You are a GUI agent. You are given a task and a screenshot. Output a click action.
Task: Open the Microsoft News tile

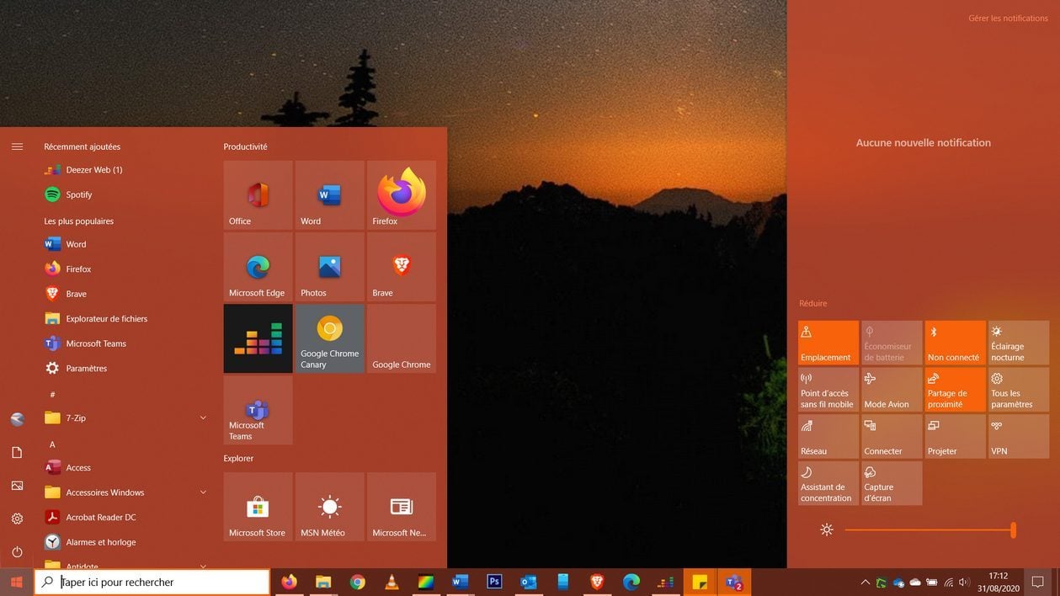click(402, 507)
